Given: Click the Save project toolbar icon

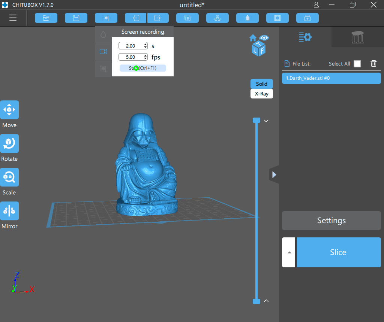Looking at the screenshot, I should [76, 18].
